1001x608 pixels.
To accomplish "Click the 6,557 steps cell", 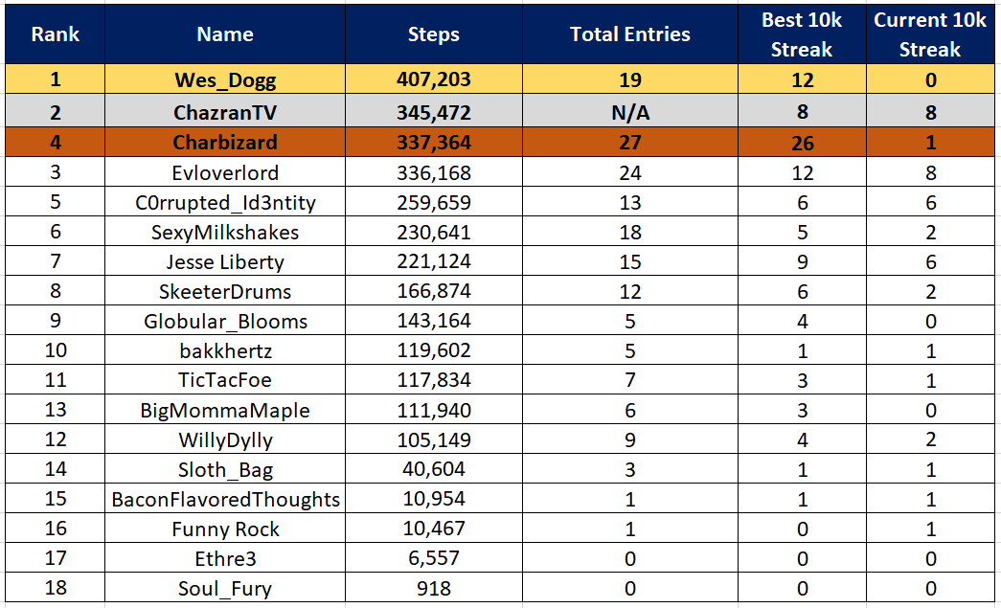I will click(434, 557).
